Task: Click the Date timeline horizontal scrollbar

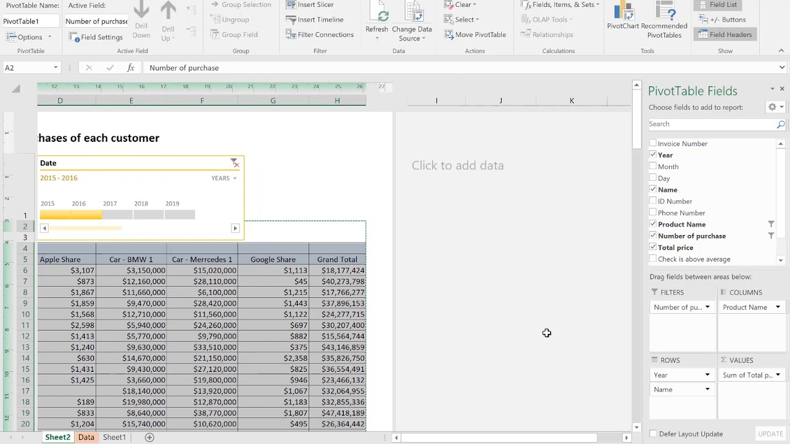Action: coord(139,228)
